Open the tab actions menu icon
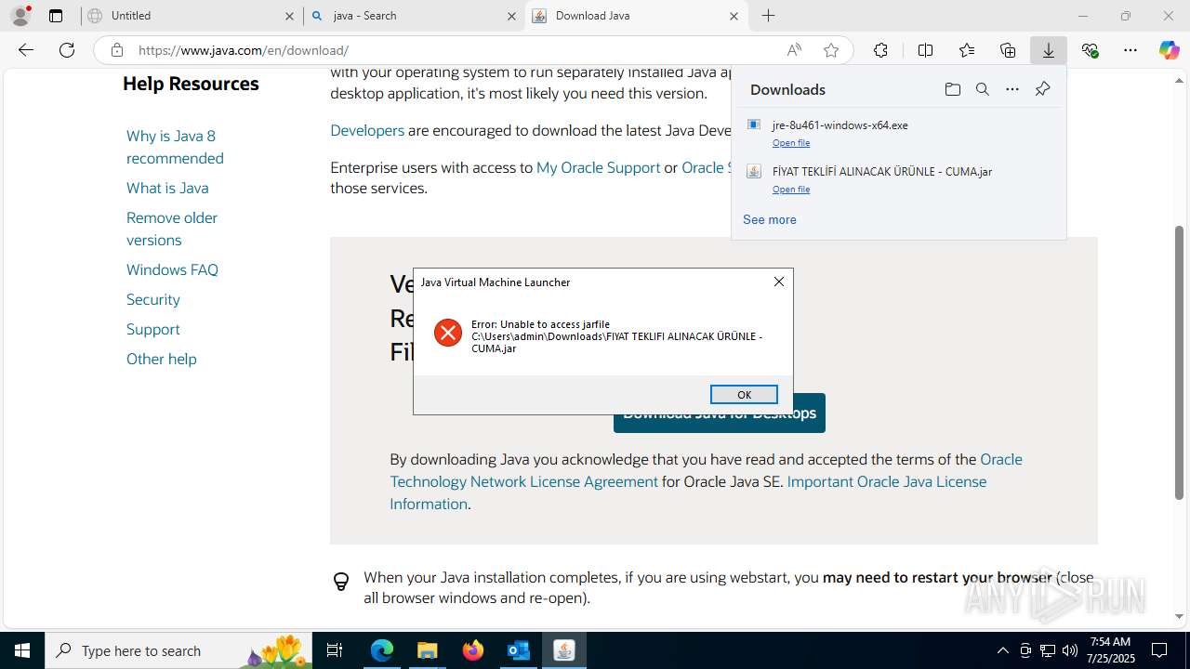Image resolution: width=1190 pixels, height=669 pixels. point(56,16)
